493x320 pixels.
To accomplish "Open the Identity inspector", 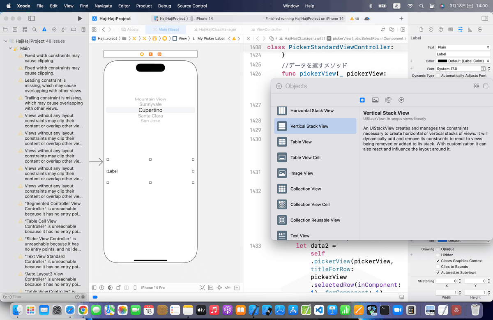I will [x=451, y=30].
